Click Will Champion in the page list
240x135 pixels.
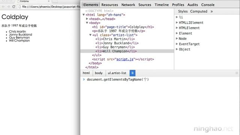point(19,41)
